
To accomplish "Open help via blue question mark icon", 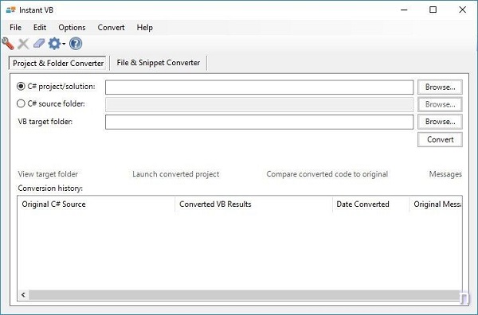I will (76, 44).
